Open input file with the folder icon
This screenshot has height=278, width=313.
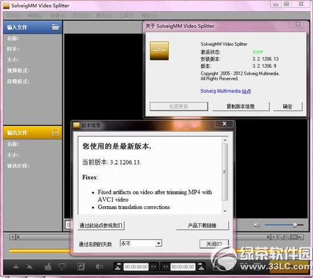pos(55,27)
